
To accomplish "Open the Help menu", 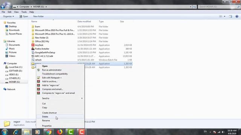I will (32, 12).
